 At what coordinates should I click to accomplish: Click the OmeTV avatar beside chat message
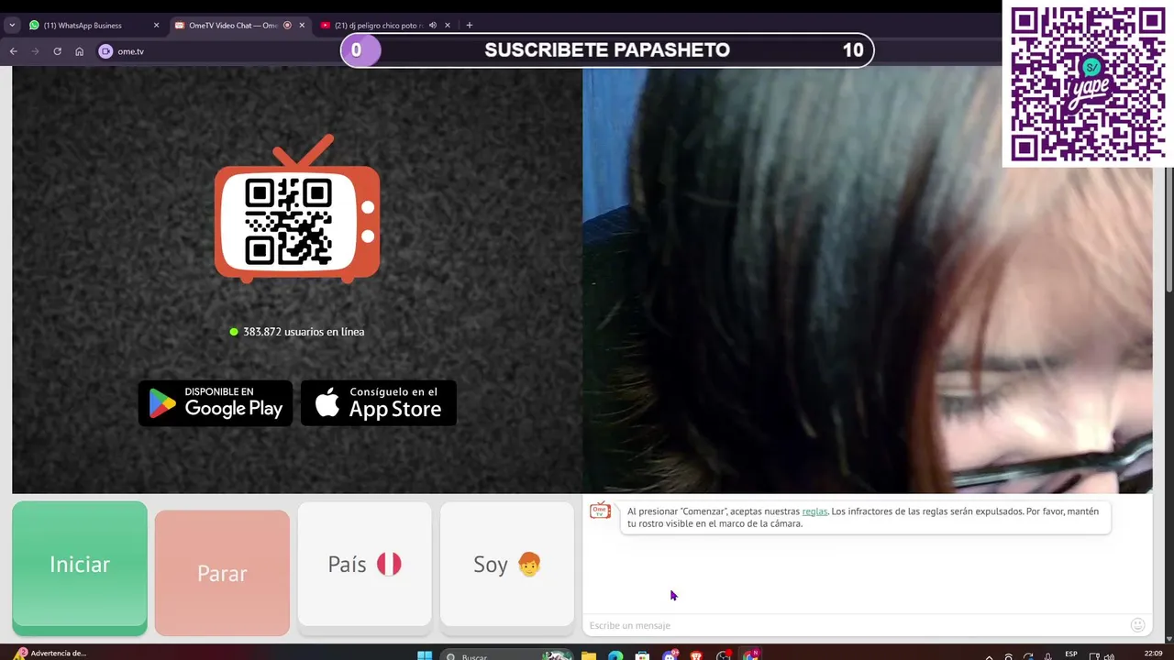pyautogui.click(x=600, y=511)
